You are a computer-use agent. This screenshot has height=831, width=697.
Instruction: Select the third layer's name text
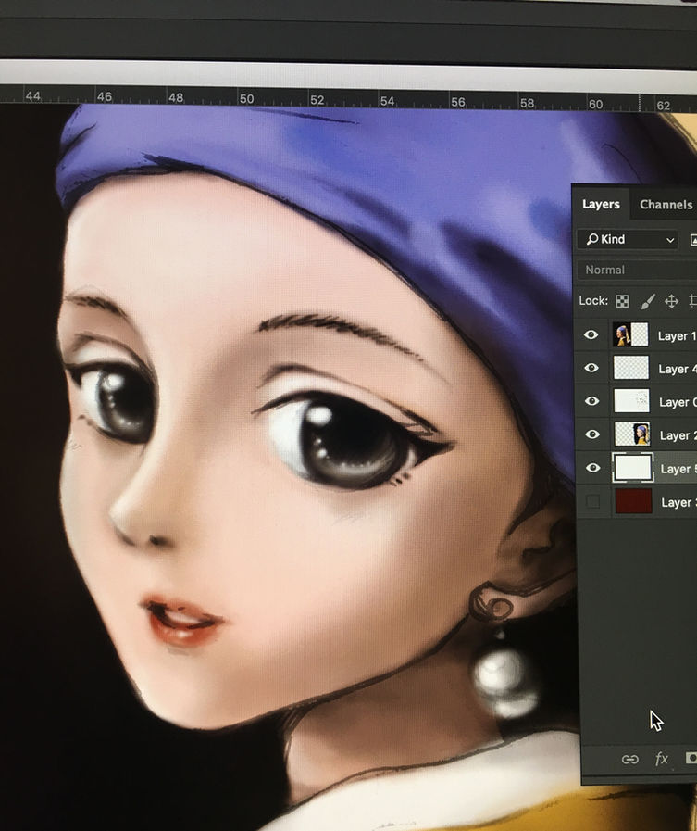(x=678, y=403)
